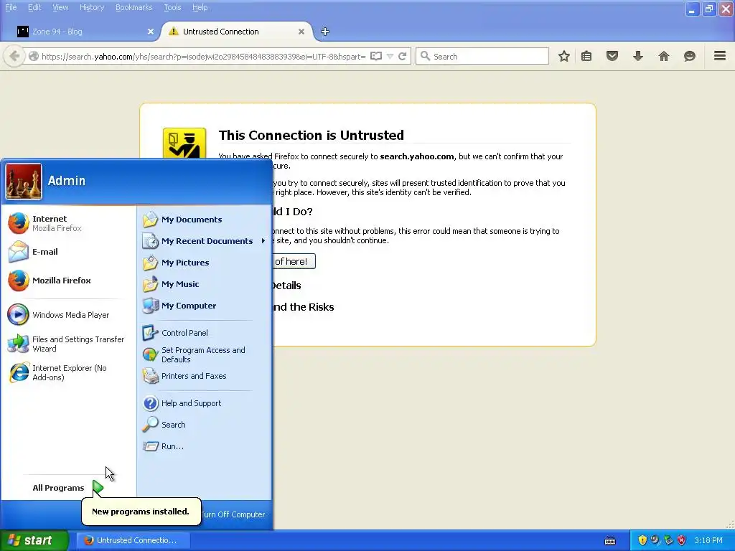Show bookmarks list icon in toolbar
The height and width of the screenshot is (551, 735).
coord(586,56)
